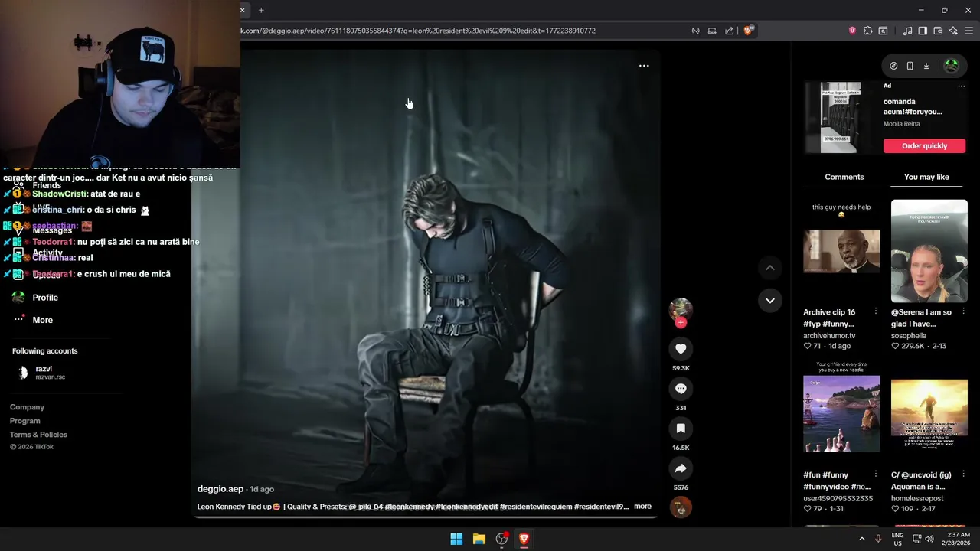Like the video with the heart icon
Image resolution: width=980 pixels, height=551 pixels.
click(x=681, y=349)
